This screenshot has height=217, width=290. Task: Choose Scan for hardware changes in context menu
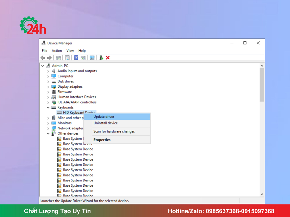coord(117,131)
